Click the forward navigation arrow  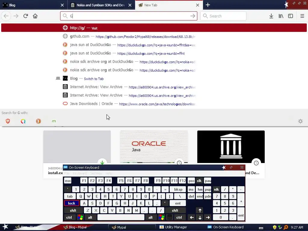pos(16,16)
